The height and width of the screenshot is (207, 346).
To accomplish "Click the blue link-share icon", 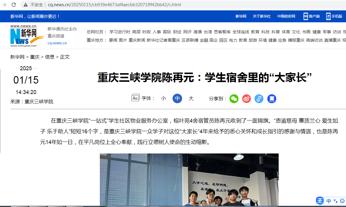I will [259, 99].
